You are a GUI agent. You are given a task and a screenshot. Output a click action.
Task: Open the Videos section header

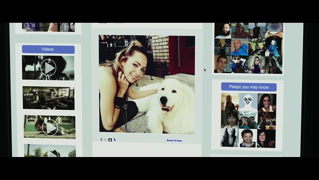pos(48,49)
